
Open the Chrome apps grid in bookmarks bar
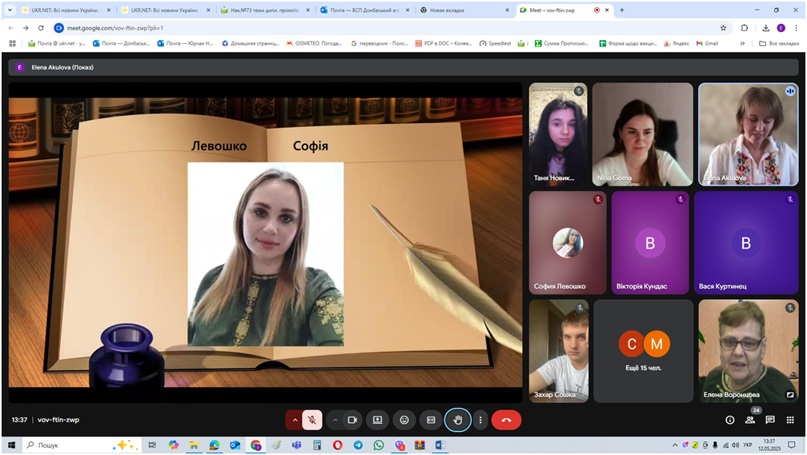12,43
